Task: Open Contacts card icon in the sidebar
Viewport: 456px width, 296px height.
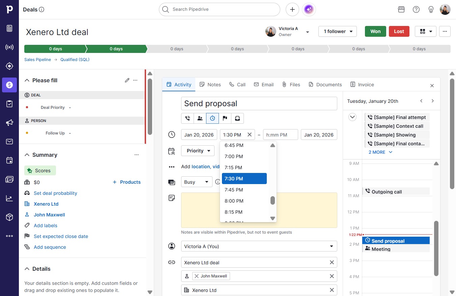Action: point(9,179)
